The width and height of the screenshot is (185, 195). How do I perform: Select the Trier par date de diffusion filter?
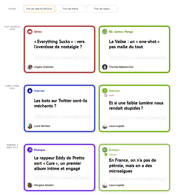point(39,9)
